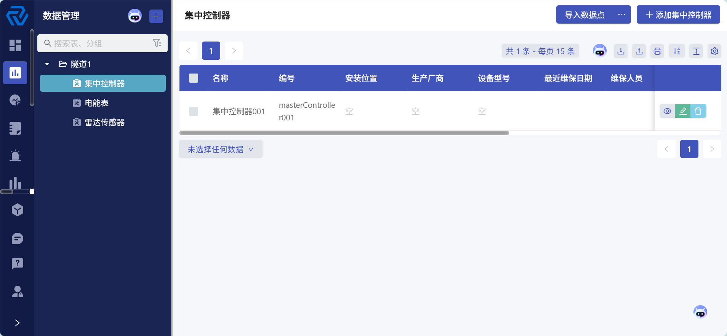The image size is (727, 336).
Task: Expand the sidebar with the bottom arrow
Action: tap(17, 323)
